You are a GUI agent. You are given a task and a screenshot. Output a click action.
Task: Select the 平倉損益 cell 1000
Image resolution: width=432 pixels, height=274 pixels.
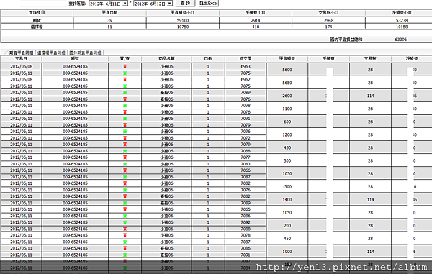(x=287, y=252)
